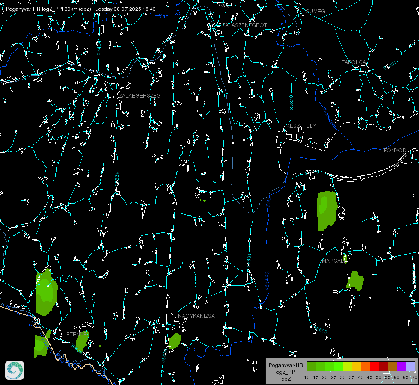Click the radar title text 'Poganyvar-HR logZ_PPI 30km'

pos(42,9)
